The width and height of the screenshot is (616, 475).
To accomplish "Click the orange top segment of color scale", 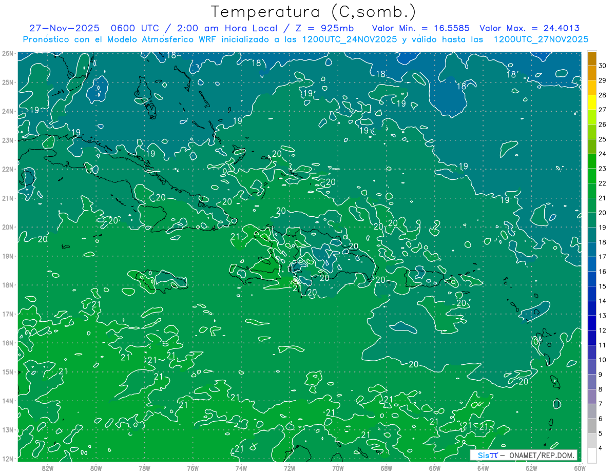I will [592, 59].
